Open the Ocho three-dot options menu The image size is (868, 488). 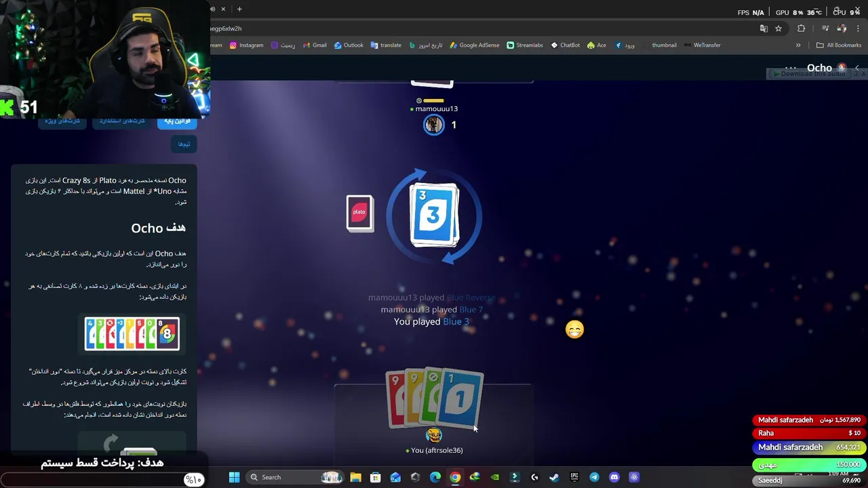(791, 68)
